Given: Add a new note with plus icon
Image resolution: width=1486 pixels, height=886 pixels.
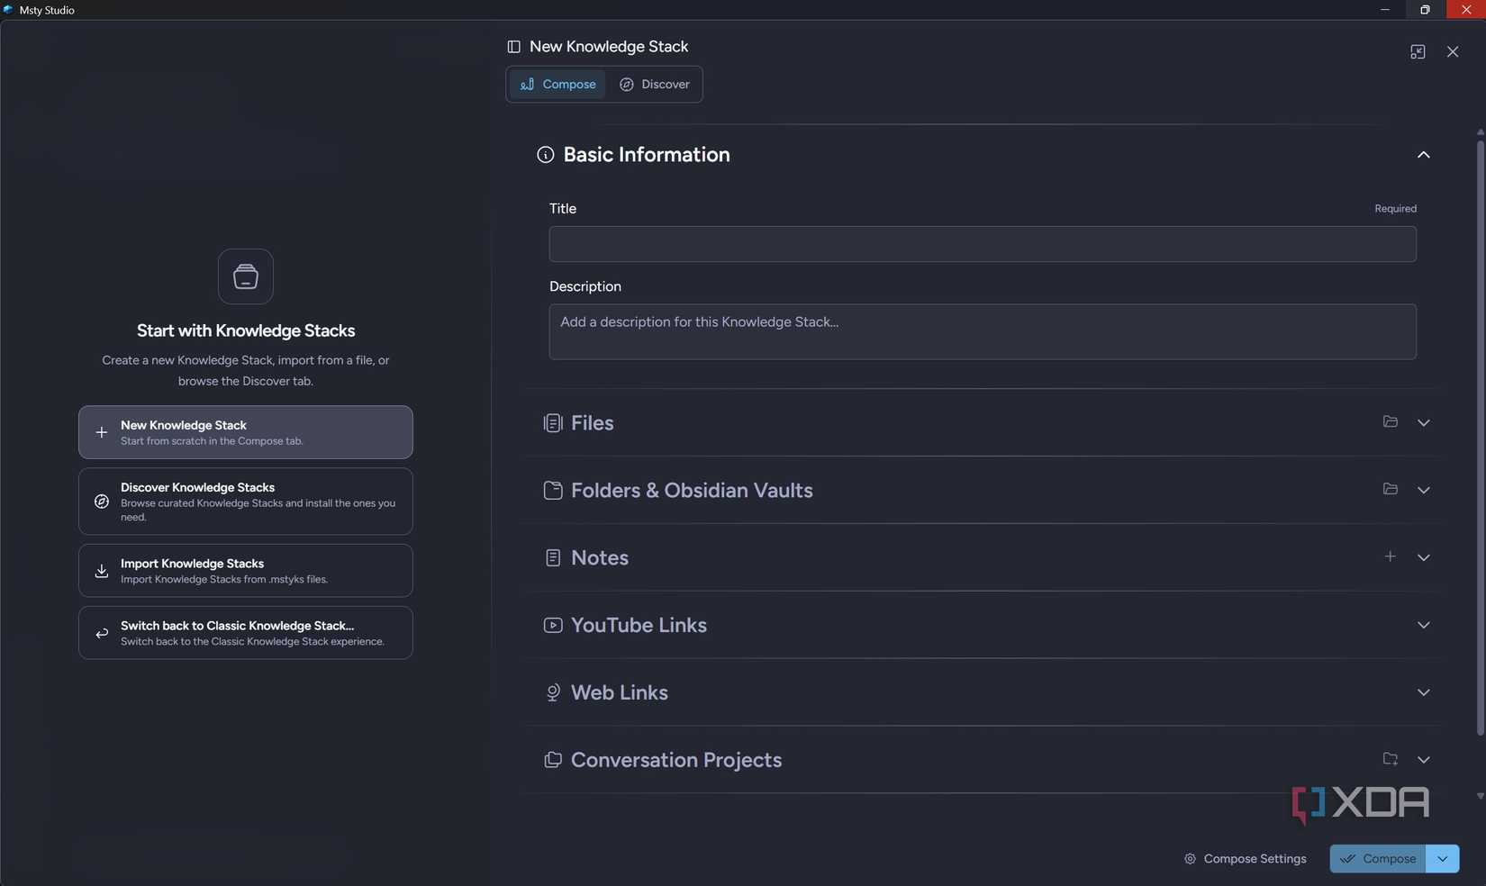Looking at the screenshot, I should coord(1390,556).
